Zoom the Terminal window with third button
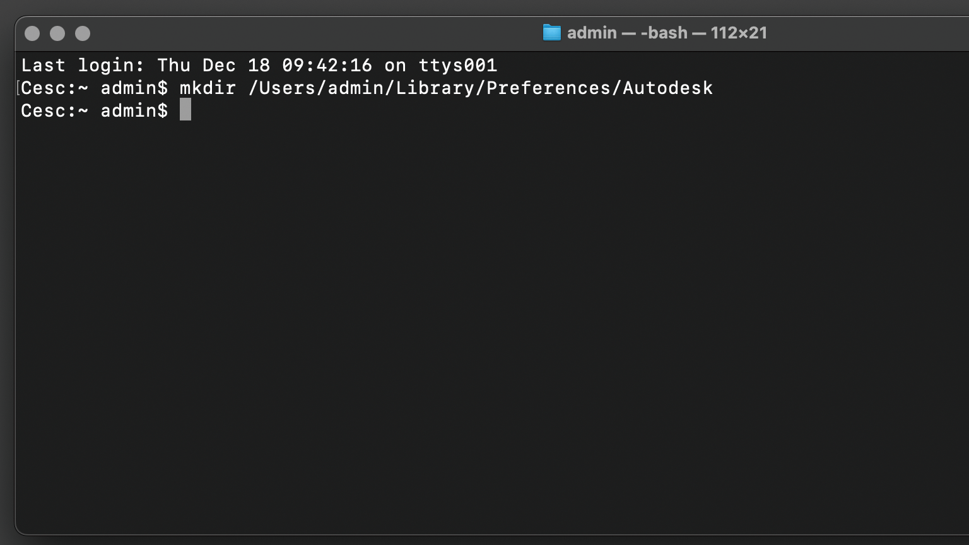969x545 pixels. 83,33
